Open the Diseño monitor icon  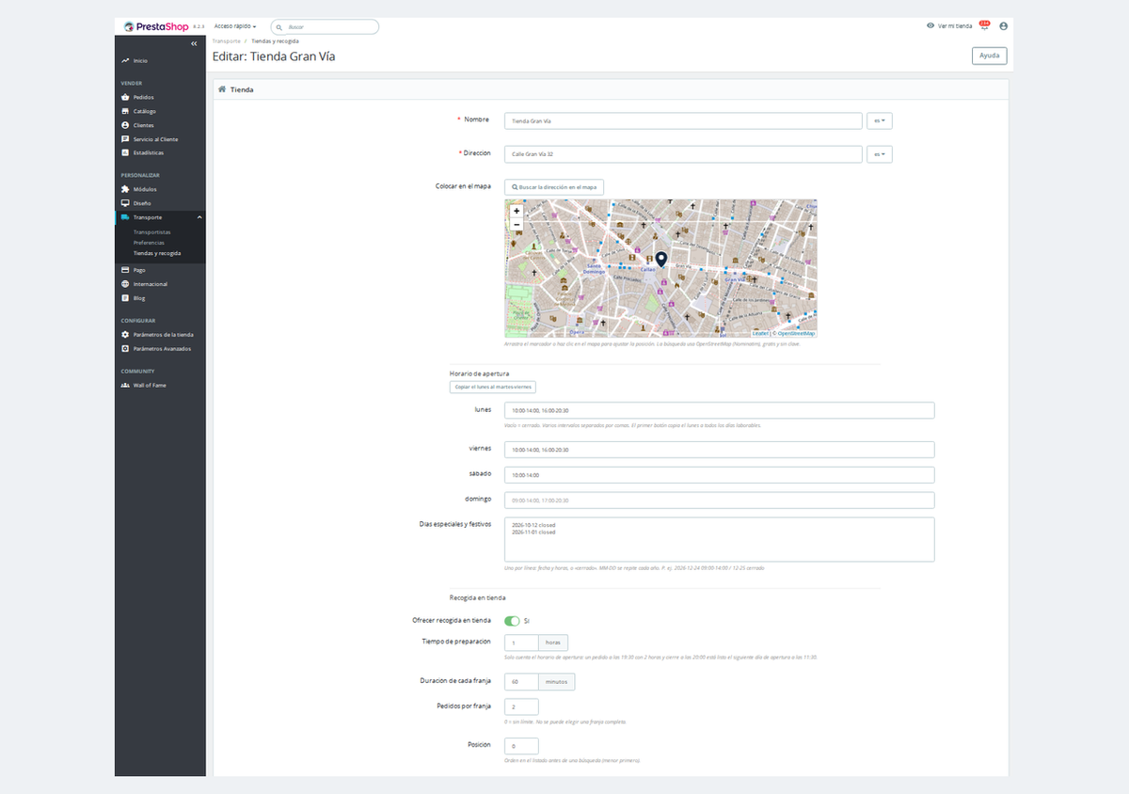click(x=125, y=203)
